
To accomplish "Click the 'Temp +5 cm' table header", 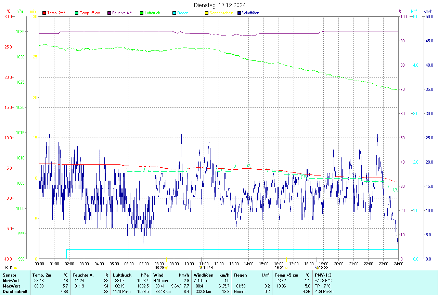I will pyautogui.click(x=286, y=275).
